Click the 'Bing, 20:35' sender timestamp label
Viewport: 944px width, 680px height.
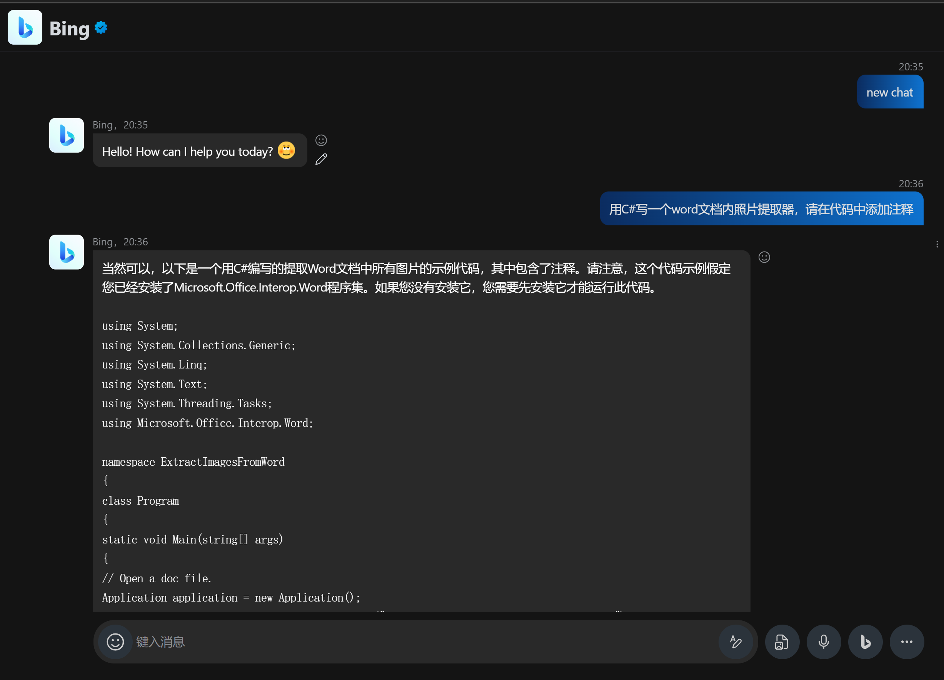(120, 125)
